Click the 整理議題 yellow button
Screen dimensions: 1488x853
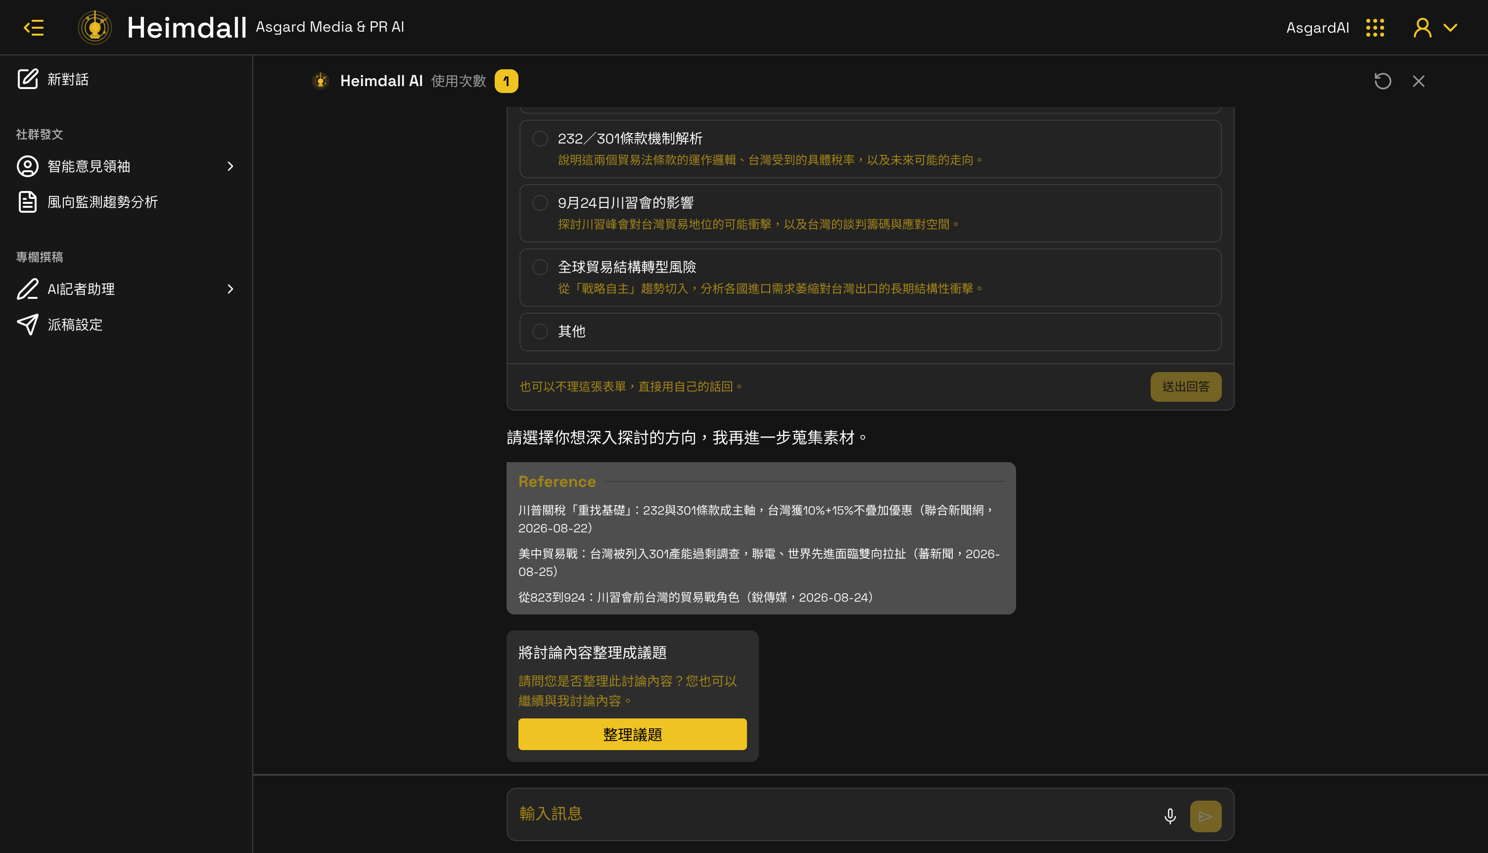pos(632,734)
